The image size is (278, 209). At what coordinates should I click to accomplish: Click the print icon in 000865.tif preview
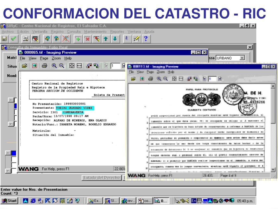point(44,66)
